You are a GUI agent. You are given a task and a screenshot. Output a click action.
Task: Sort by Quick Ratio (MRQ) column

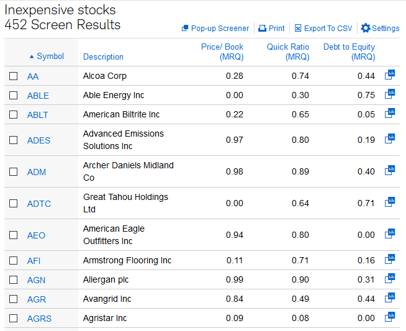pyautogui.click(x=288, y=52)
